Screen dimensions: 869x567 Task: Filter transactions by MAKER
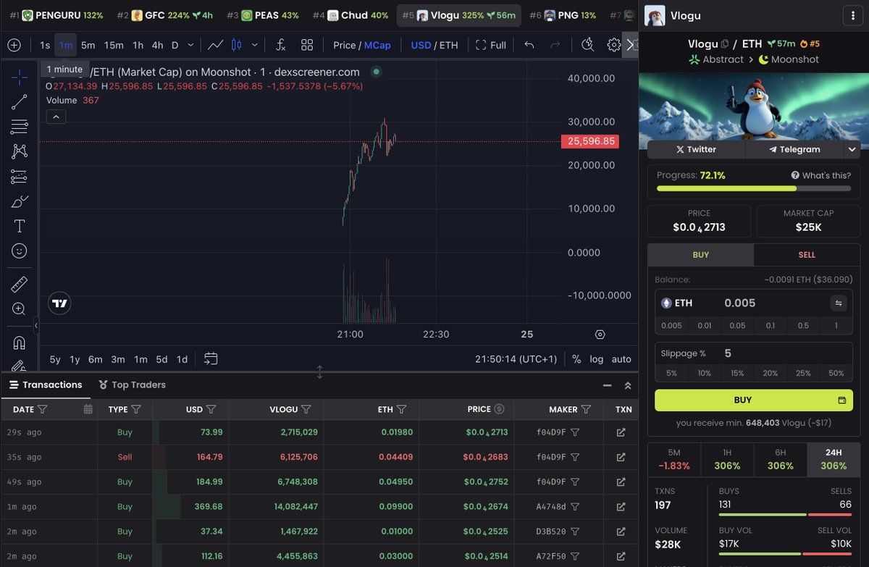(587, 409)
